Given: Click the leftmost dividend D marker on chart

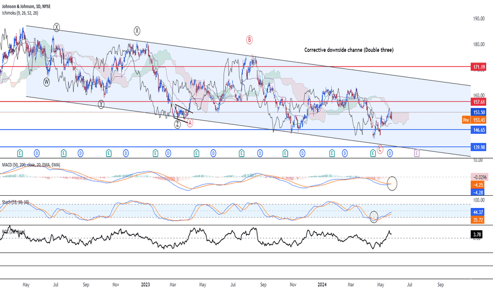Looking at the screenshot, I should coord(37,153).
